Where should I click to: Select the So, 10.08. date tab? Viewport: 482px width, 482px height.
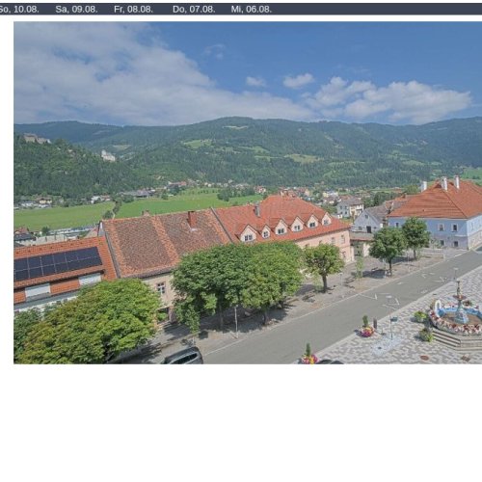19,10
